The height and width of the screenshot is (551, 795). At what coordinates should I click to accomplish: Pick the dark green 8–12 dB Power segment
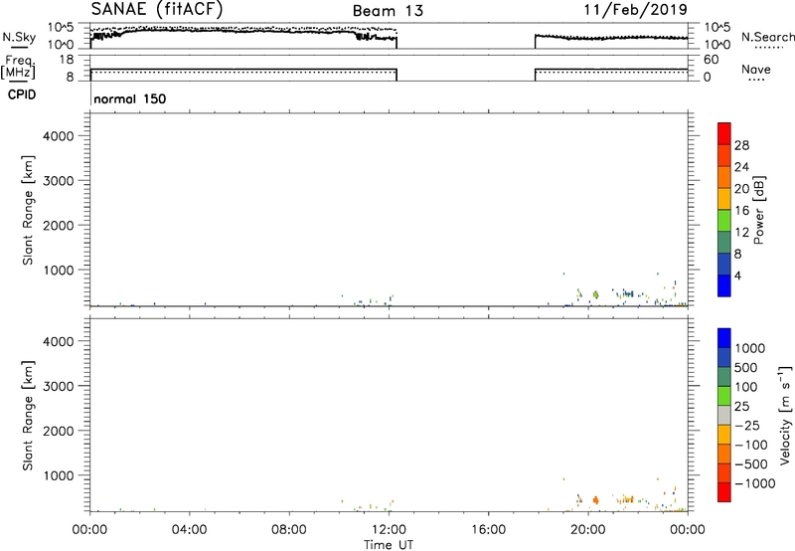point(724,242)
